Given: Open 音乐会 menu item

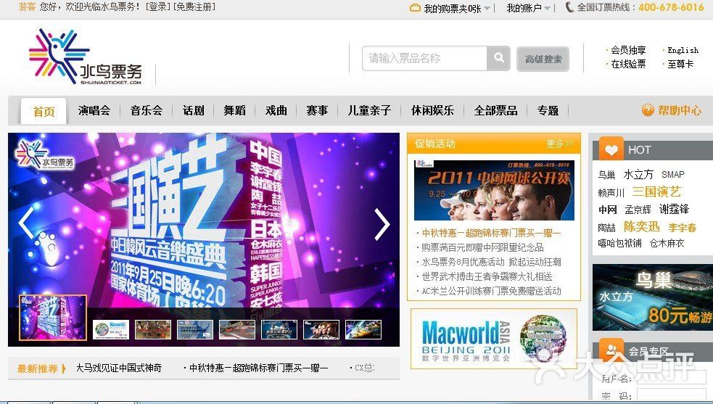Looking at the screenshot, I should pos(147,110).
